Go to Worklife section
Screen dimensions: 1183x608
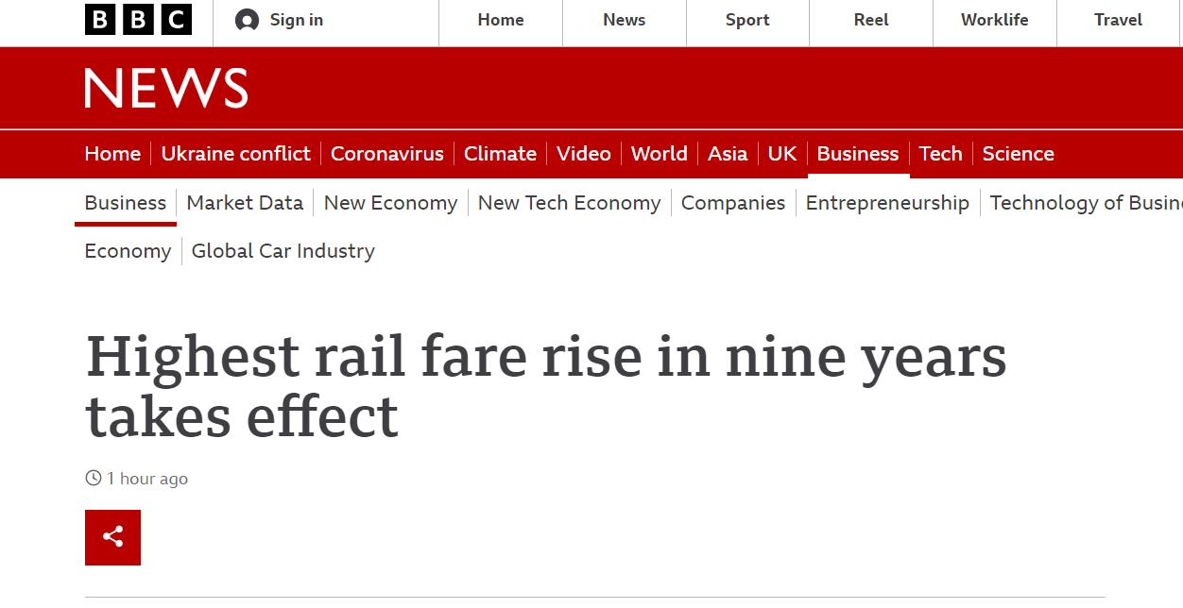click(x=994, y=20)
